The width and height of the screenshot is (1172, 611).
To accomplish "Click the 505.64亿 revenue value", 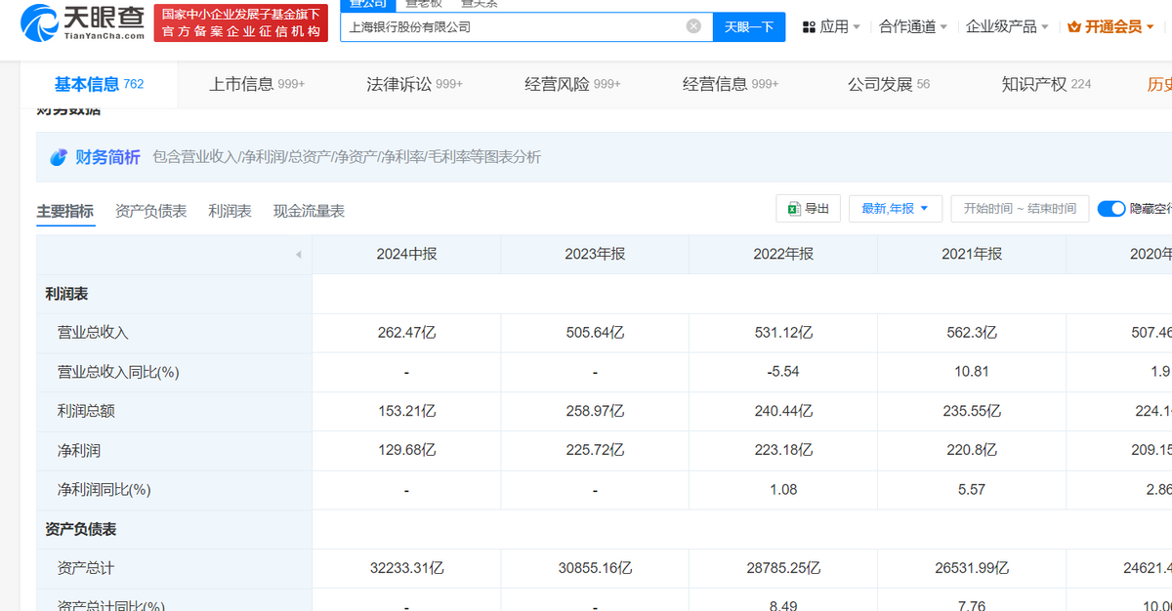I will pyautogui.click(x=595, y=333).
